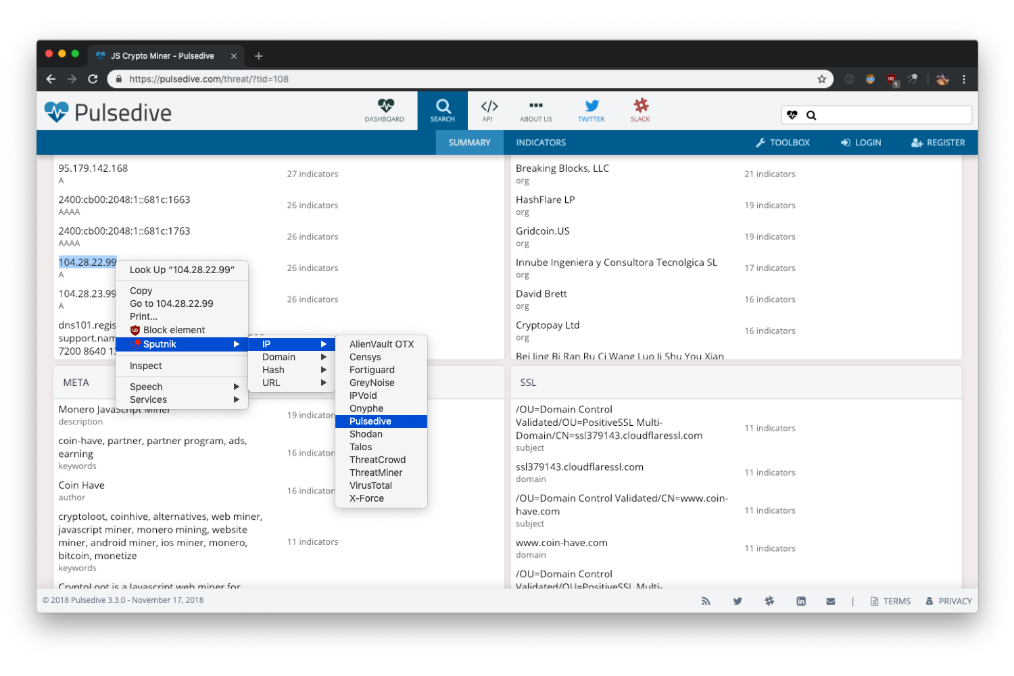This screenshot has width=1014, height=676.
Task: Open the Pulsedive Dashboard icon
Action: (x=385, y=106)
